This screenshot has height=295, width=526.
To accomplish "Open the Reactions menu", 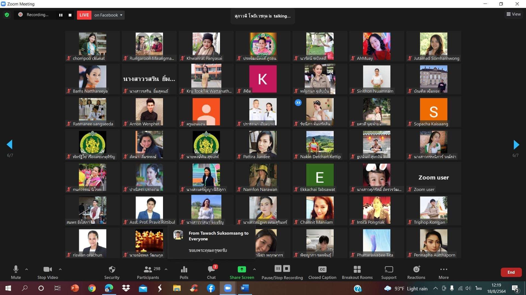I will 416,272.
